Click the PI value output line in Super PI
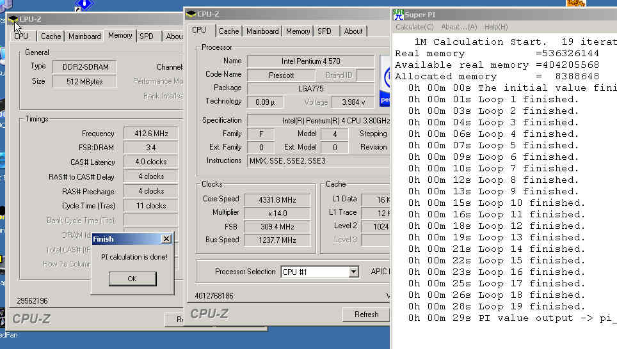617x349 pixels. tap(512, 318)
